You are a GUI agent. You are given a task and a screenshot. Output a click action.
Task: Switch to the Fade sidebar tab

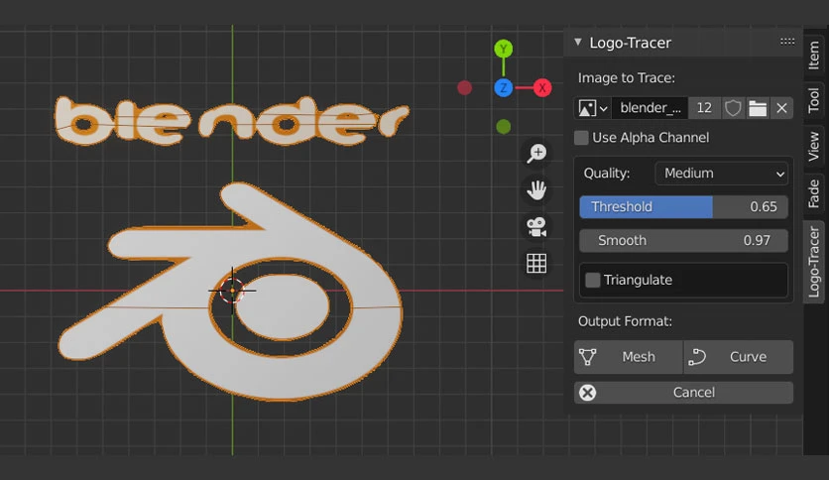[814, 193]
